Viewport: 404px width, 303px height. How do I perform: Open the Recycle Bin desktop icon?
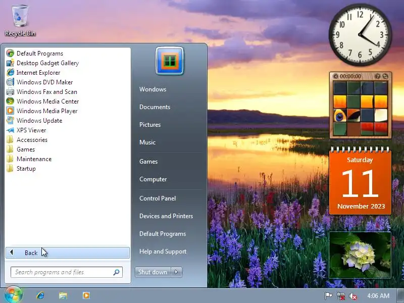[20, 21]
